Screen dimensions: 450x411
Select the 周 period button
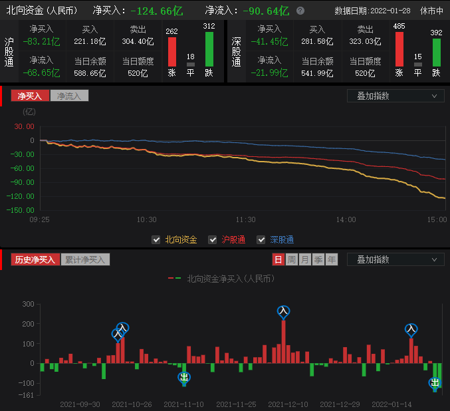click(x=291, y=259)
